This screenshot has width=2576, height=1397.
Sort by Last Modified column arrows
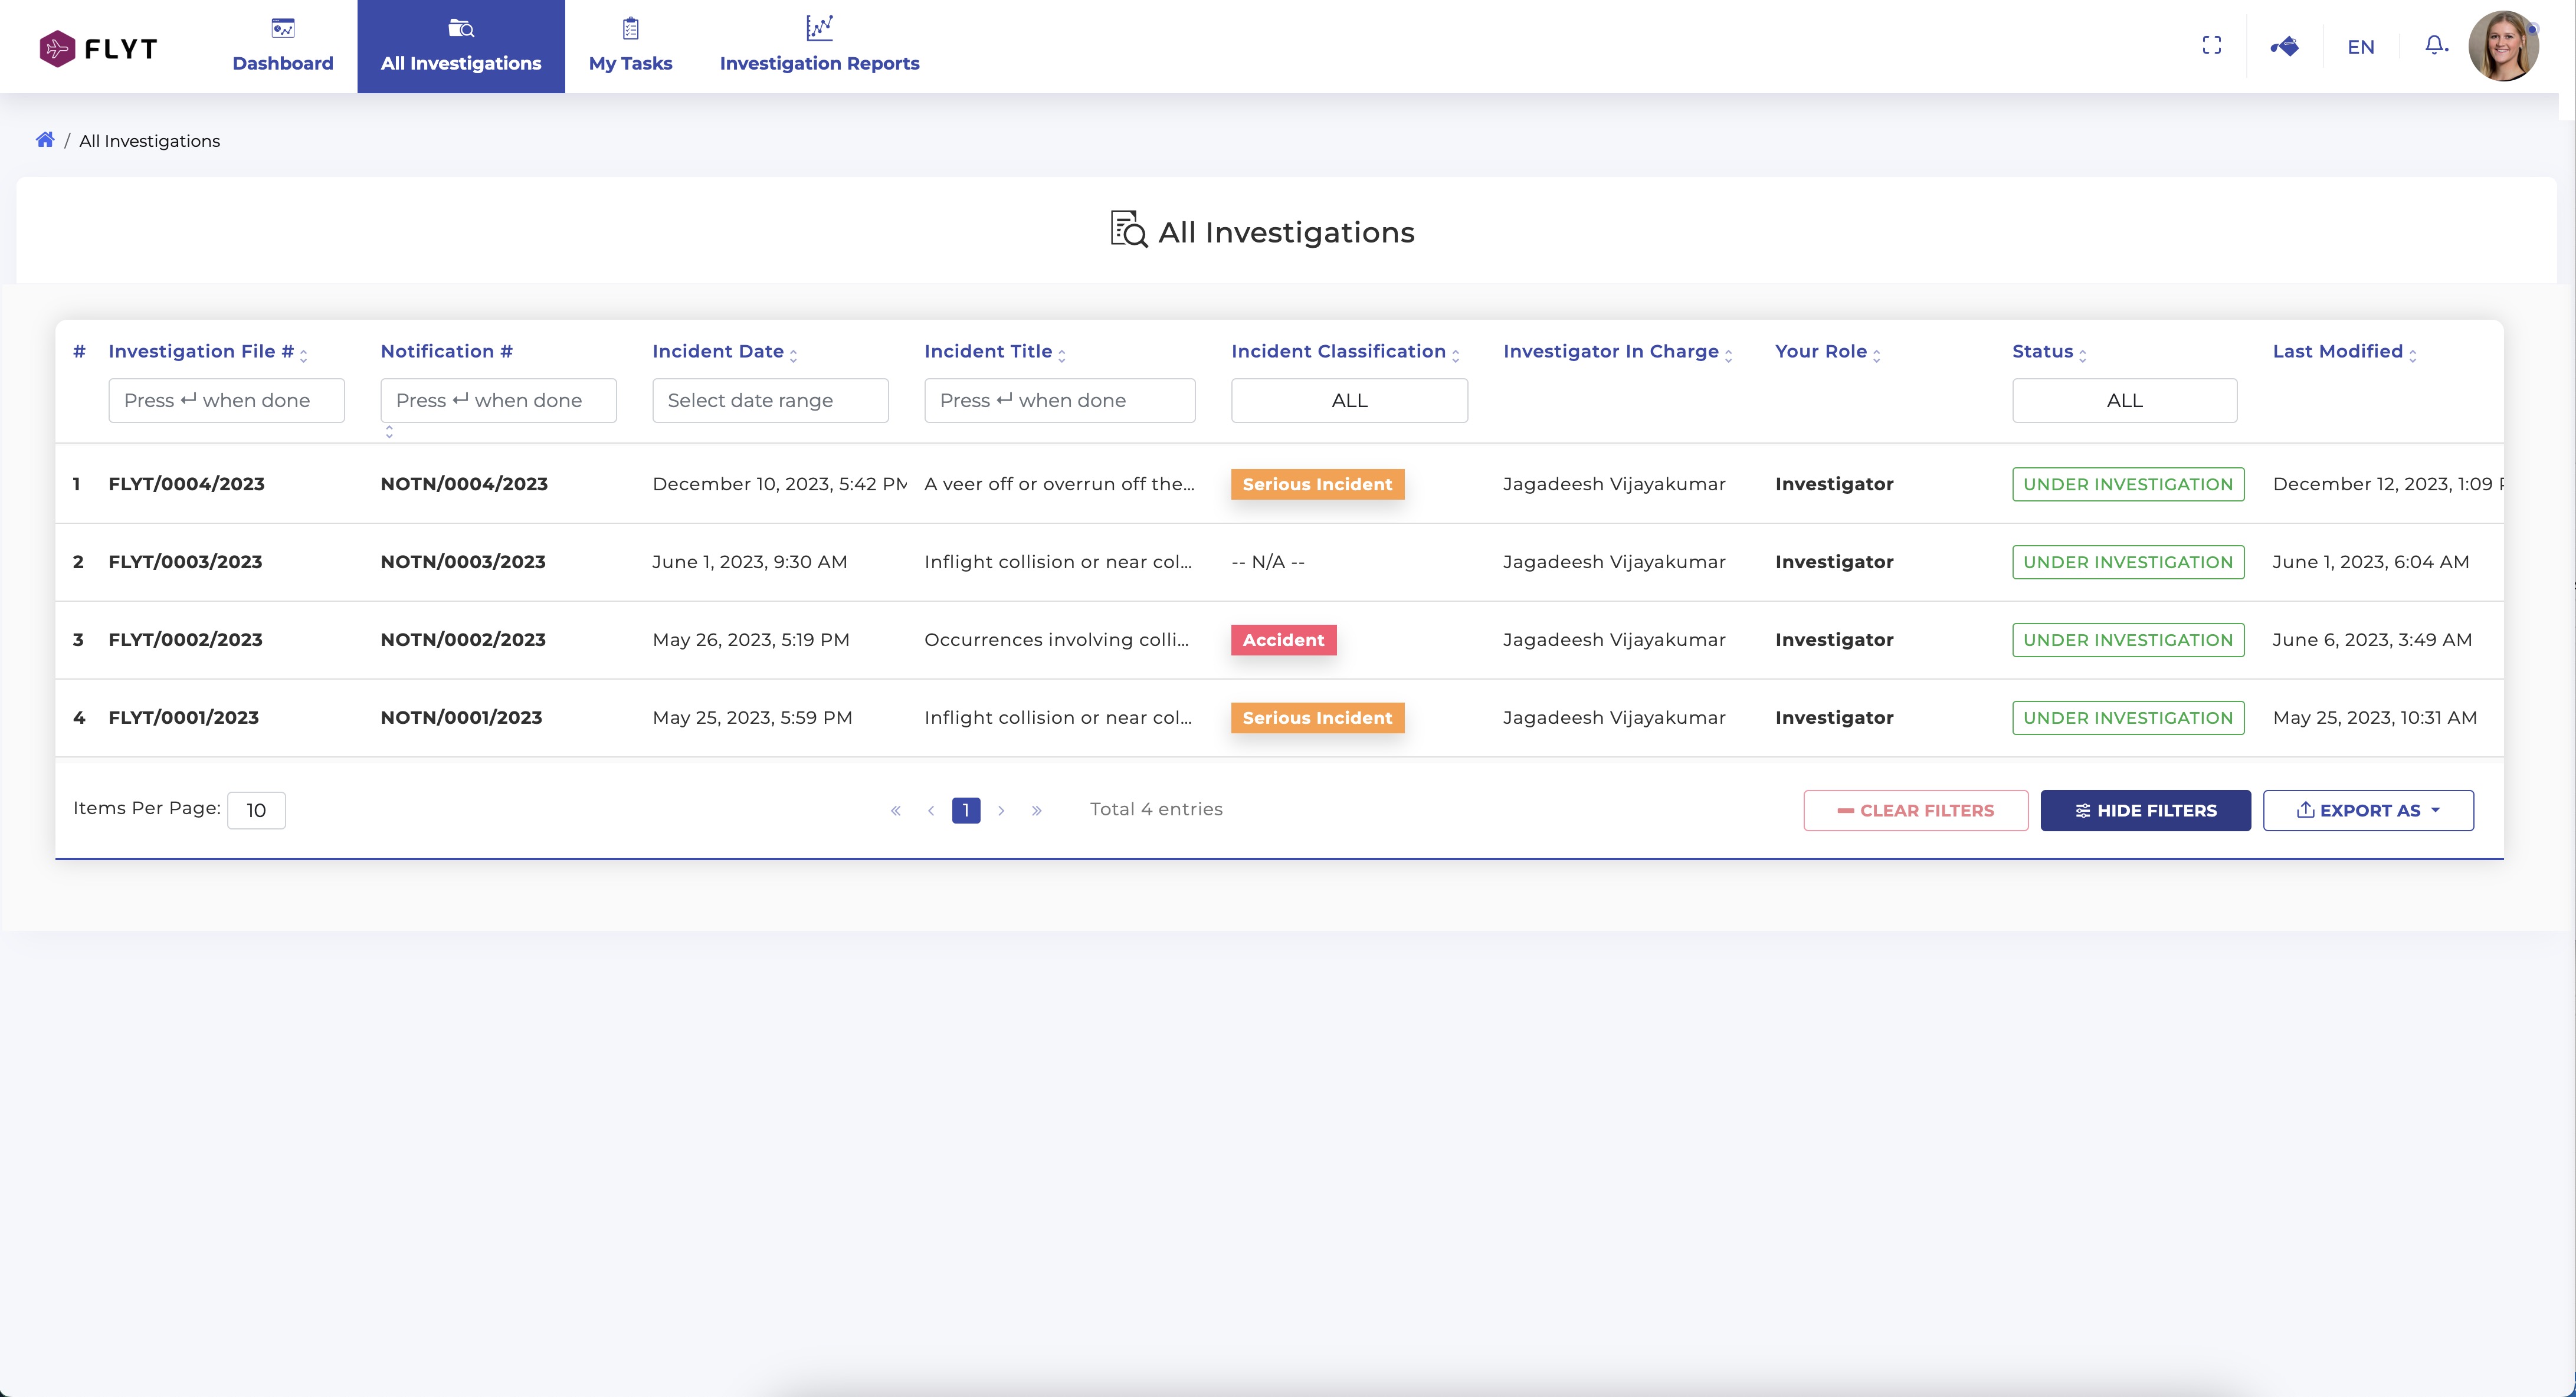[x=2413, y=354]
